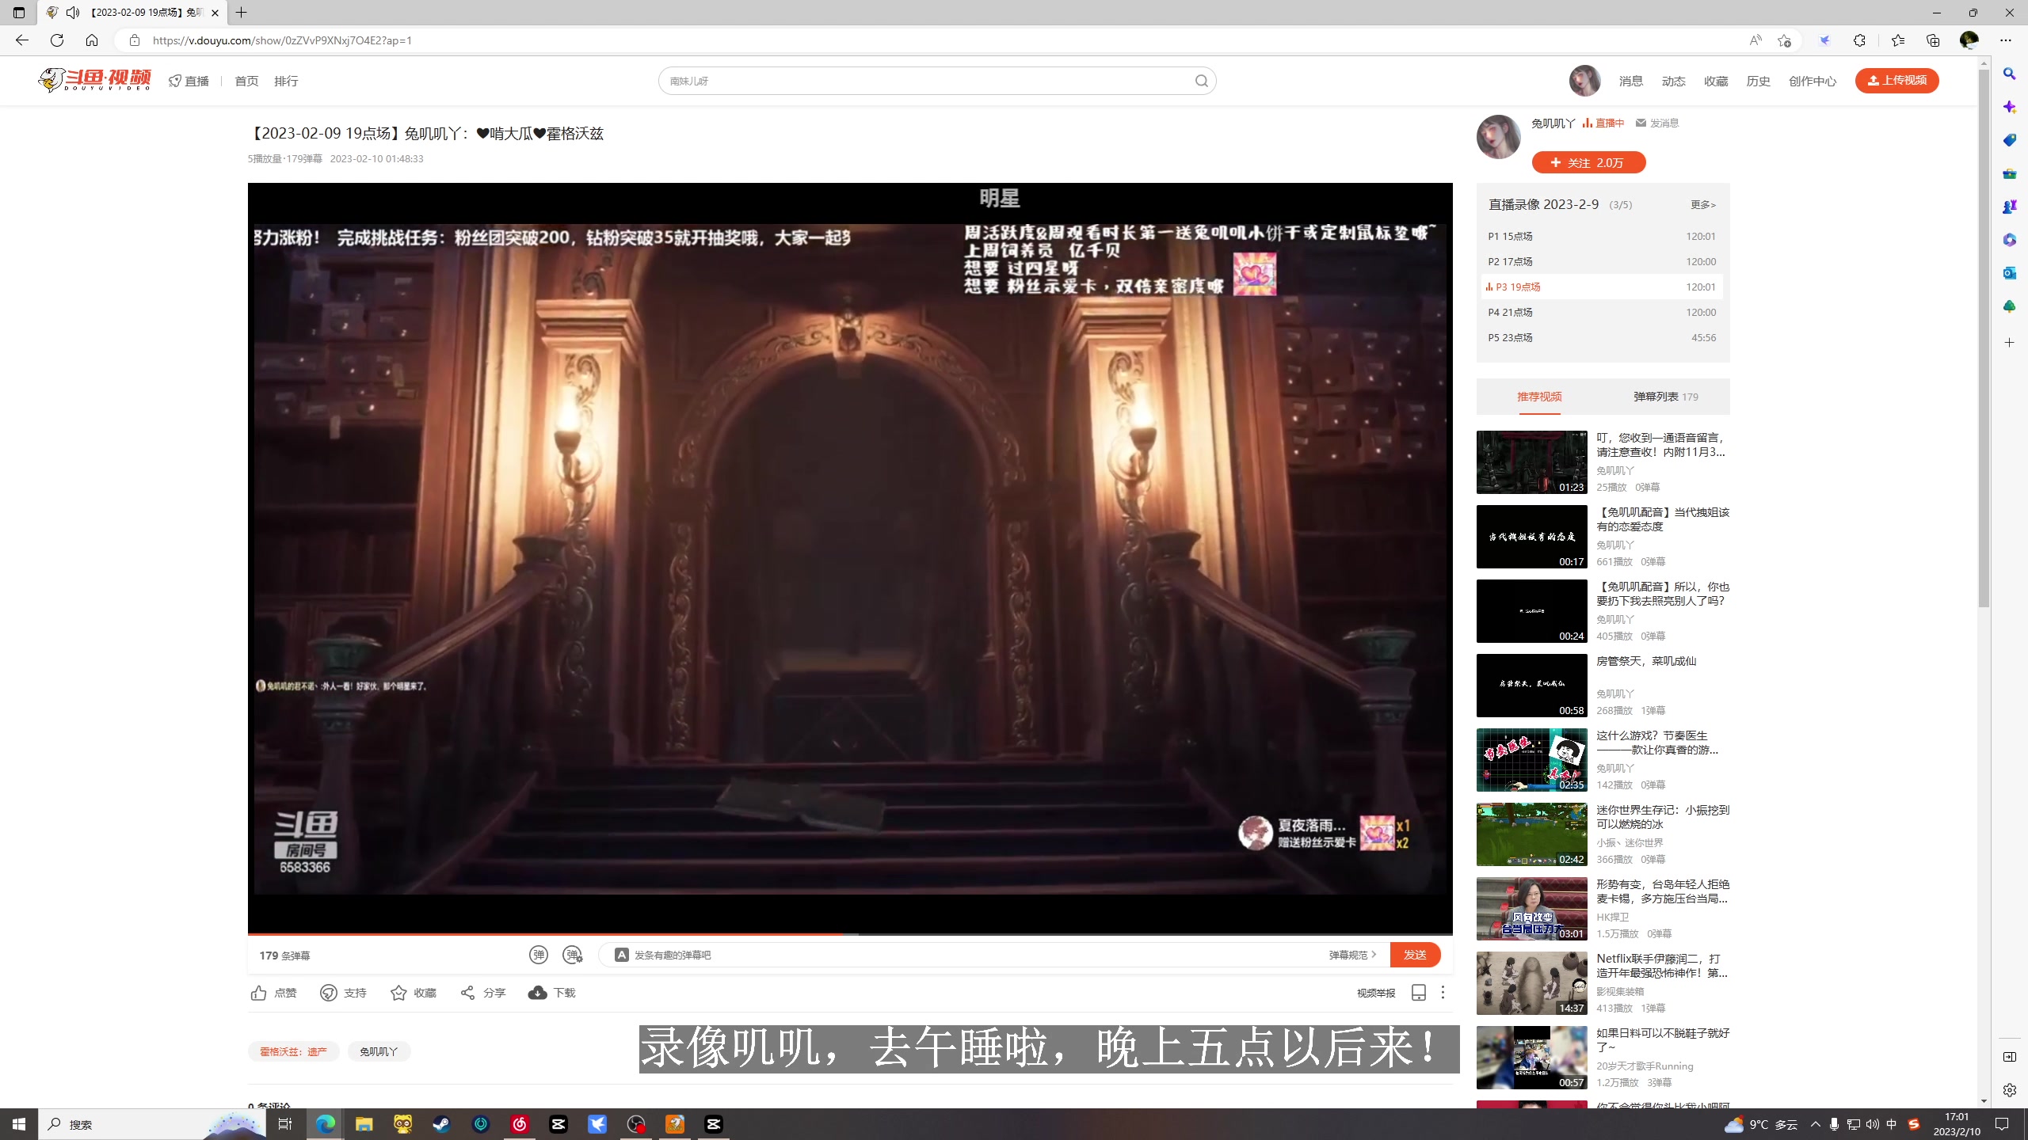Image resolution: width=2028 pixels, height=1140 pixels.
Task: Click the 发送 send button
Action: coord(1415,955)
